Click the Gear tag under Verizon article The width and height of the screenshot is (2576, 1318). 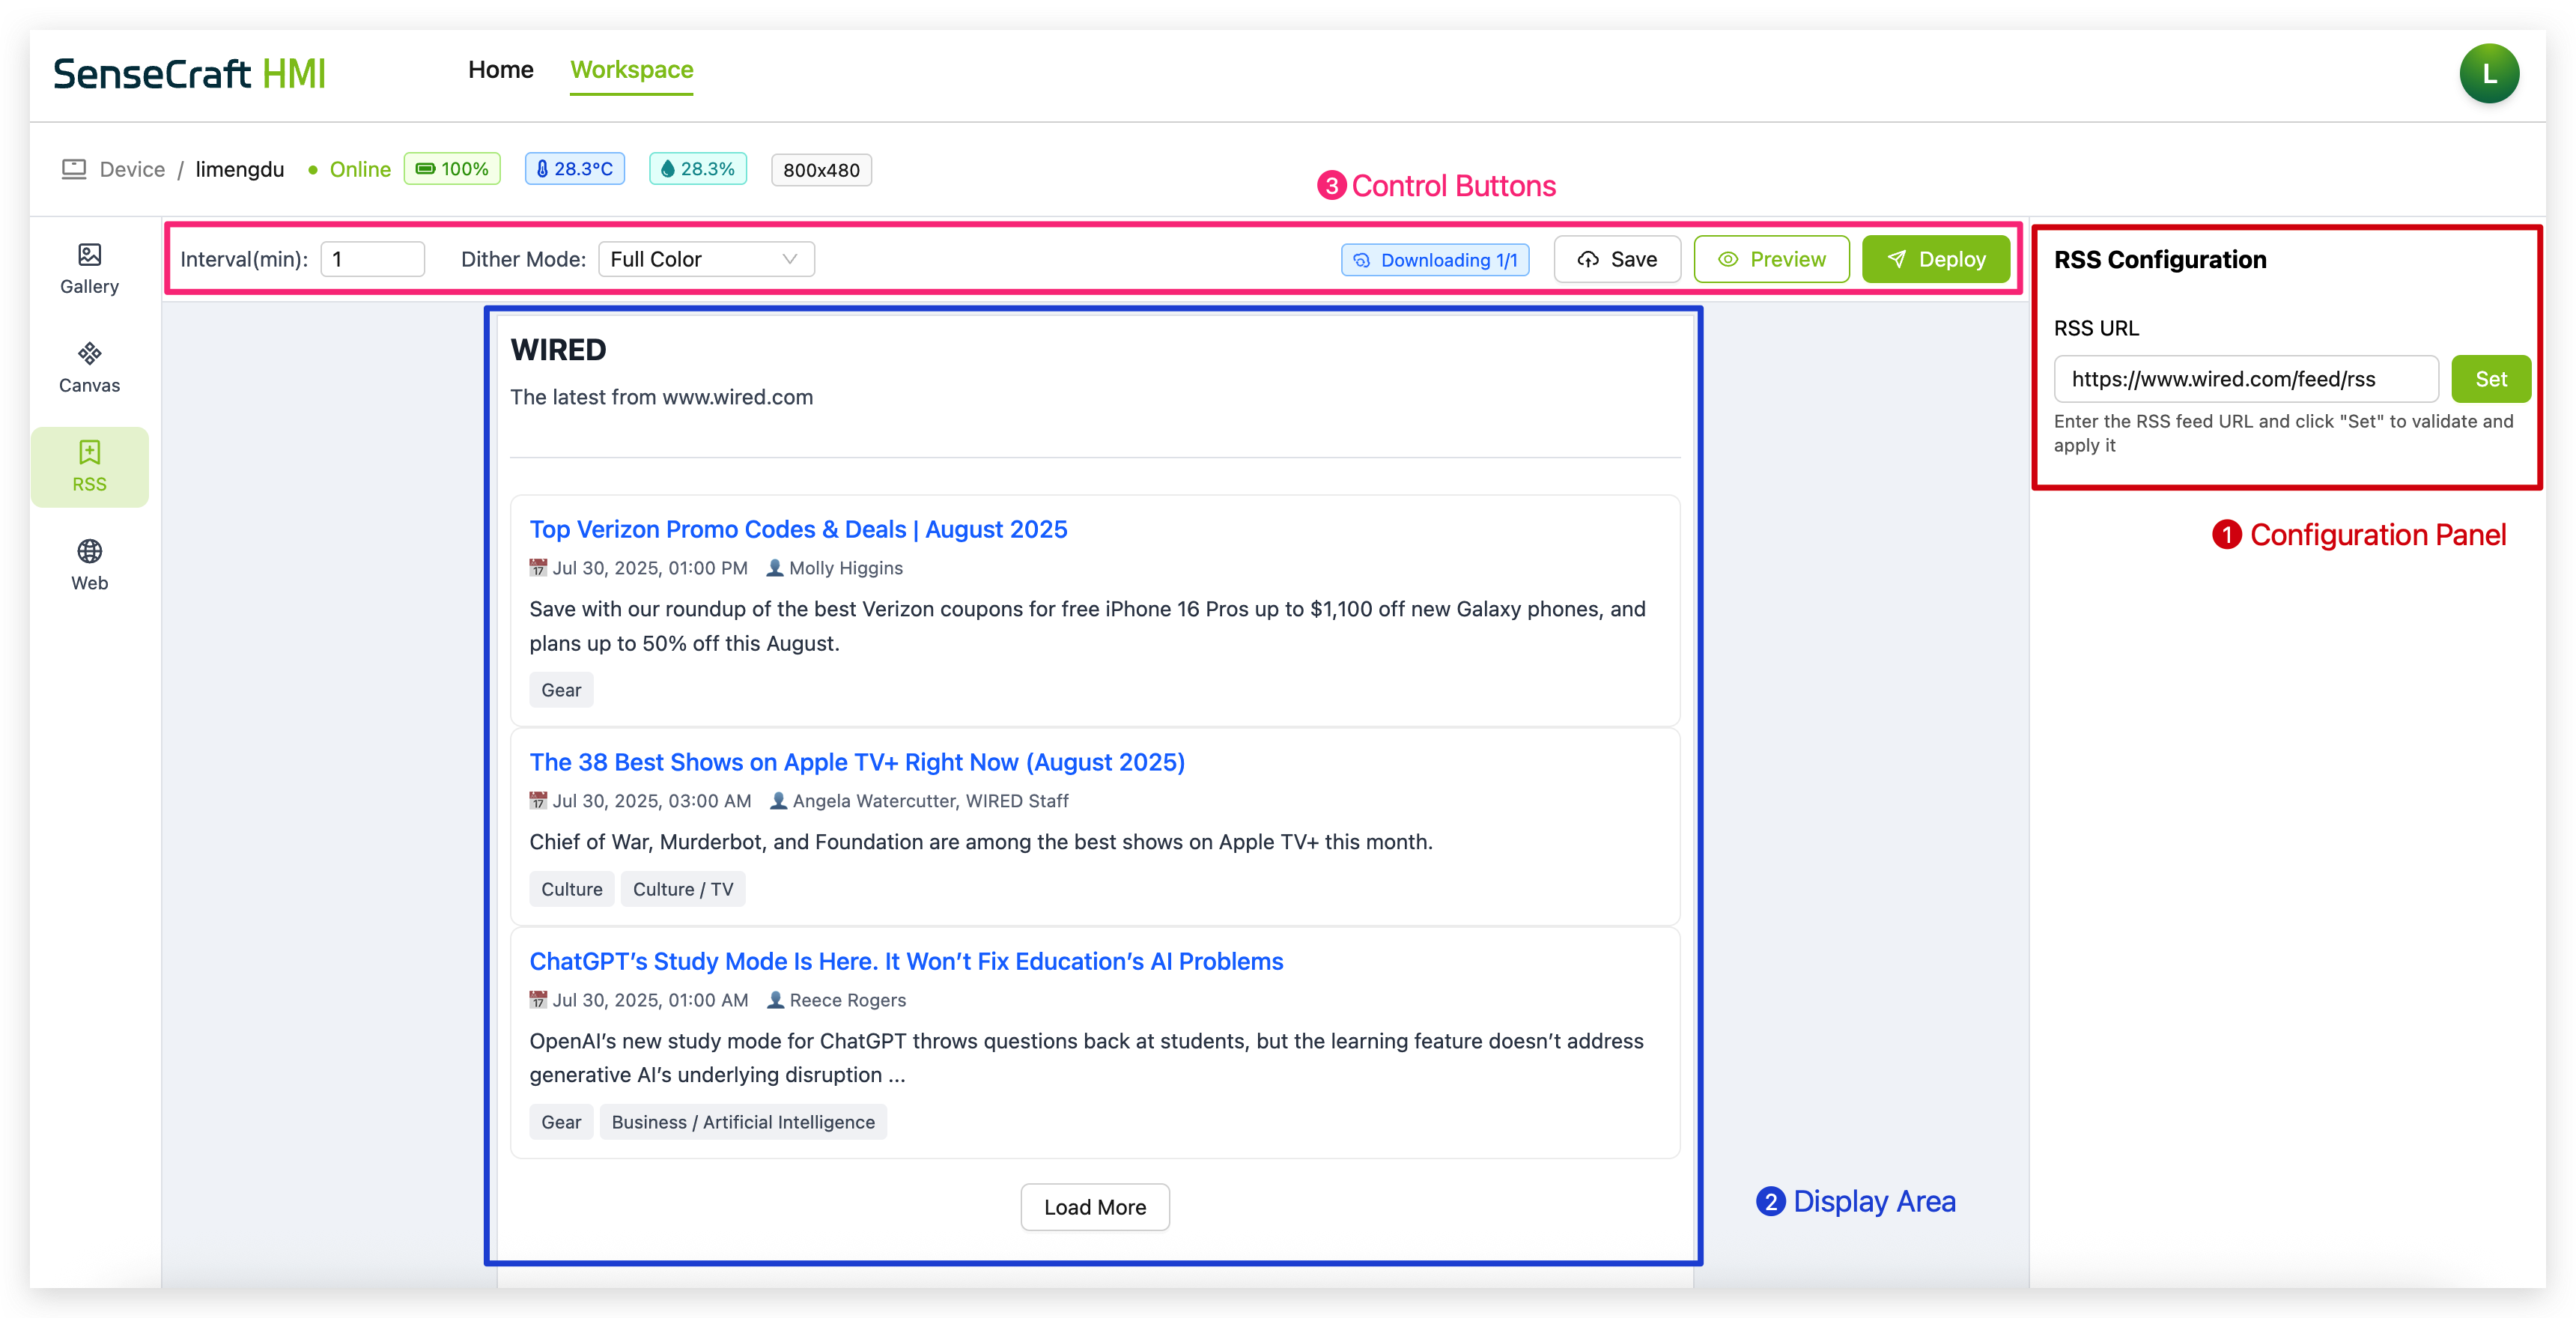tap(561, 690)
